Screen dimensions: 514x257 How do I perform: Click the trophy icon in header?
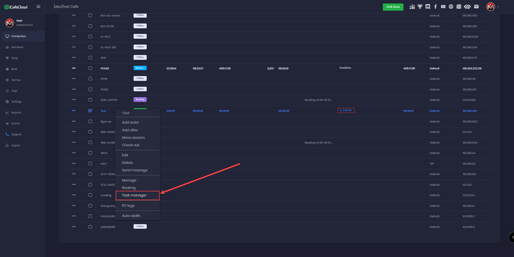[x=420, y=7]
